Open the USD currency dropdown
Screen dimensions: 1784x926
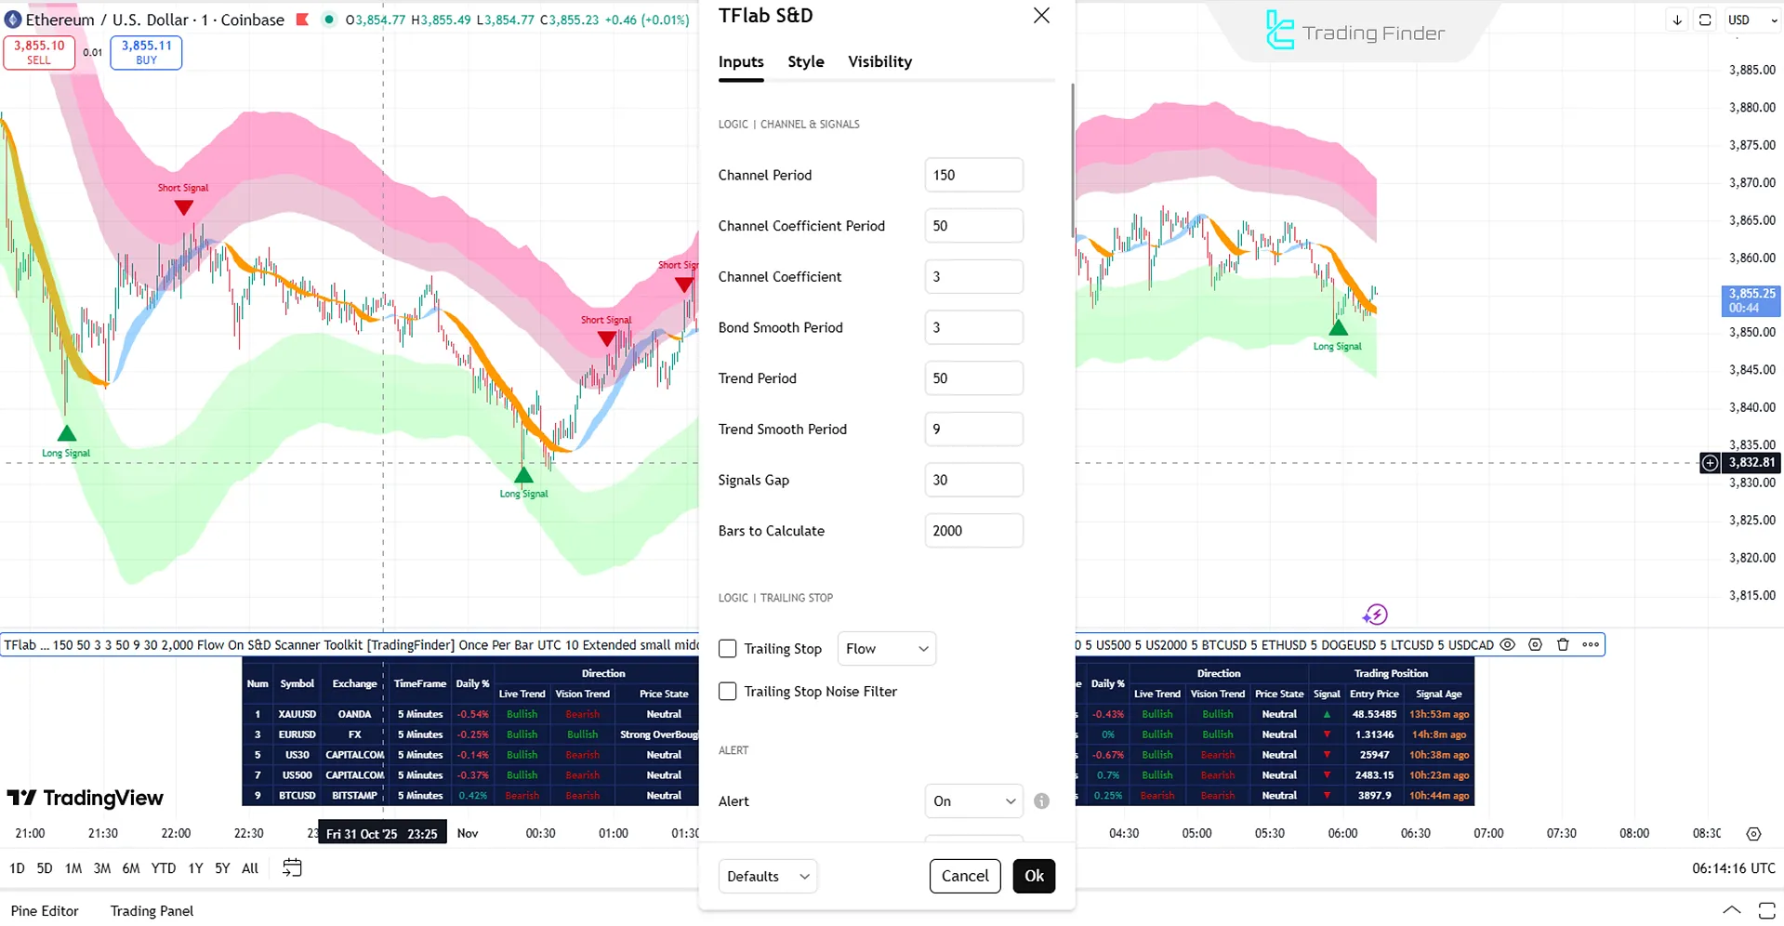[x=1750, y=19]
